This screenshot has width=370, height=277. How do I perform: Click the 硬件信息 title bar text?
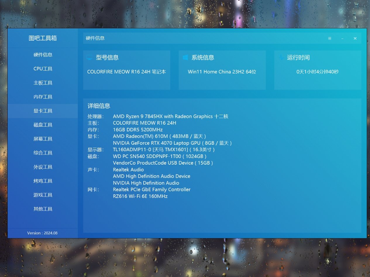95,38
